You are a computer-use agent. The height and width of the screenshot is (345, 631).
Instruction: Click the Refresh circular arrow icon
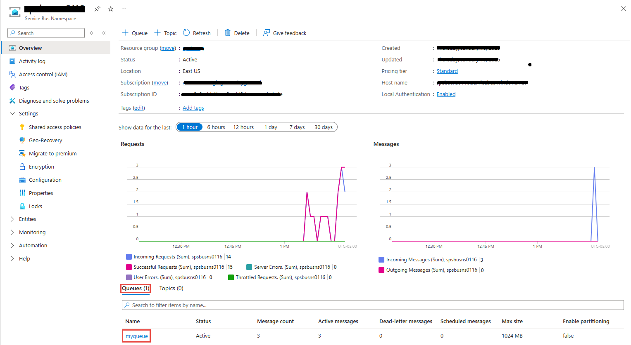(186, 33)
